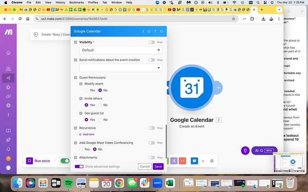Open the Bookmarks menu

click(77, 3)
